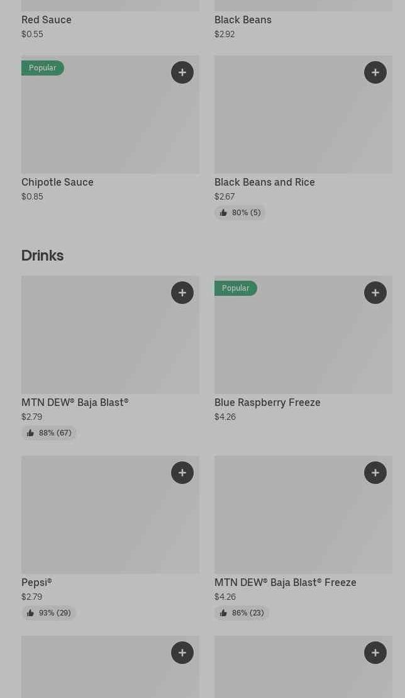Click the Popular badge on Chipotle Sauce
This screenshot has width=405, height=698.
tap(43, 68)
